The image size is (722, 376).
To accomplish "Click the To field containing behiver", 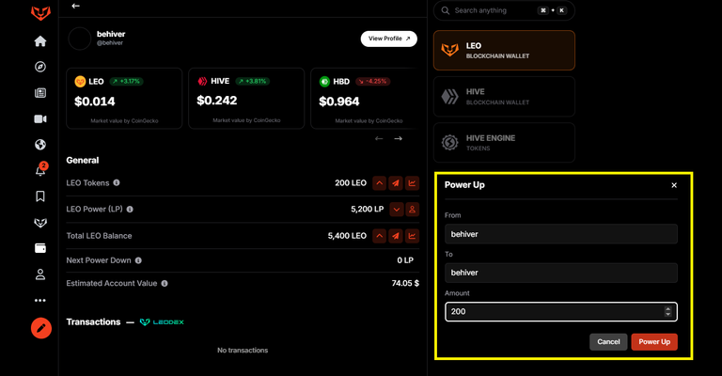I will (x=561, y=273).
